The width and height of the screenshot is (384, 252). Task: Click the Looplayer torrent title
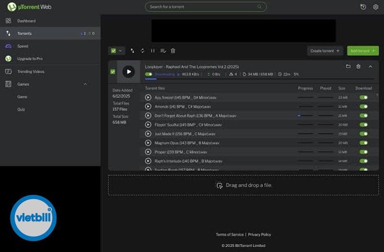coord(192,67)
